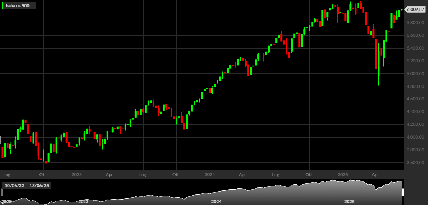Click the Ott axis label just before 2025

tap(309, 174)
